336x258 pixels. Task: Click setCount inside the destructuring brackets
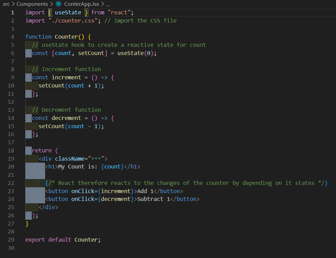click(x=91, y=53)
